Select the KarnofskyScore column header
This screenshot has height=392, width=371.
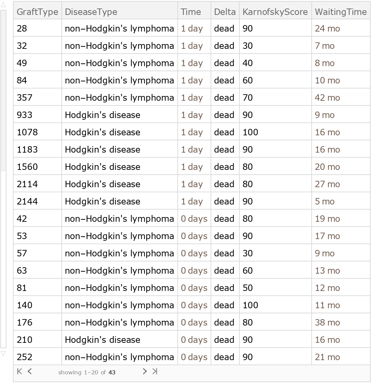click(275, 12)
